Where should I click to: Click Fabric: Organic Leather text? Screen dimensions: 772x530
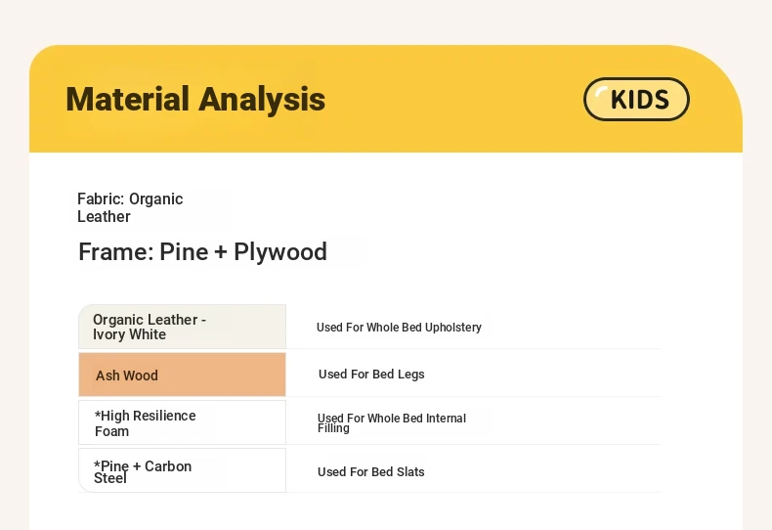tap(130, 207)
